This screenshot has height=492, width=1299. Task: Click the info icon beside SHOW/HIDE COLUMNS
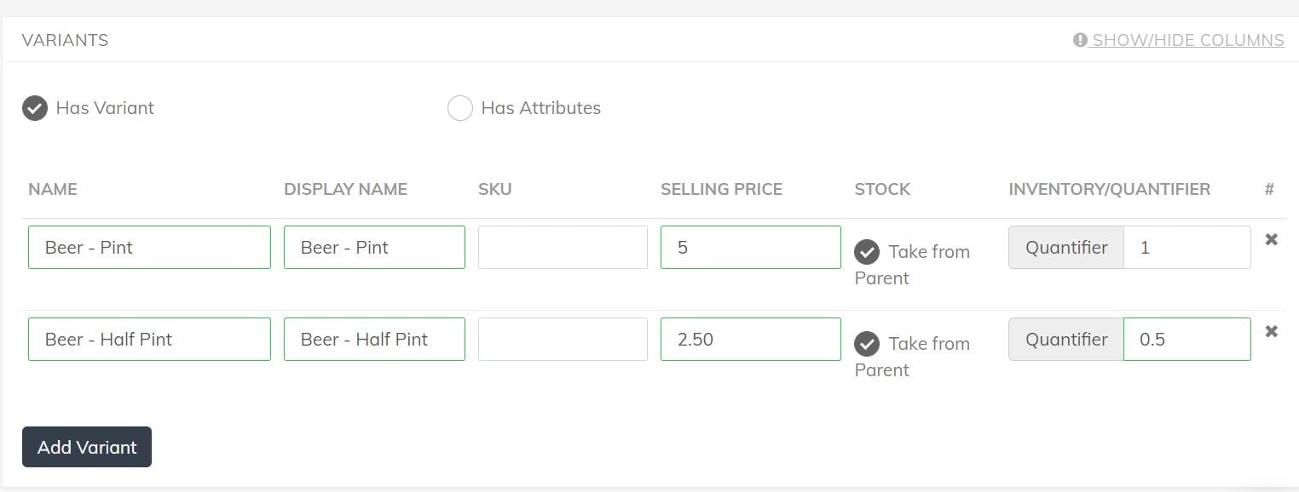1079,40
